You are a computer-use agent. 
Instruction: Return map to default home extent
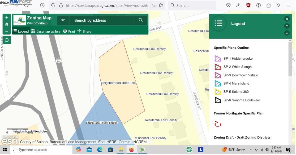click(x=7, y=24)
